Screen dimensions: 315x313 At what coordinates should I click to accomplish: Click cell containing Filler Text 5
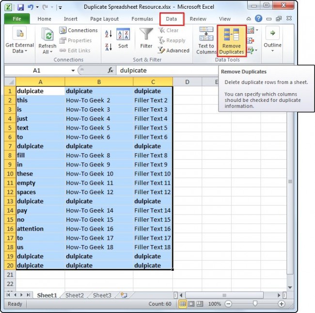tap(153, 128)
